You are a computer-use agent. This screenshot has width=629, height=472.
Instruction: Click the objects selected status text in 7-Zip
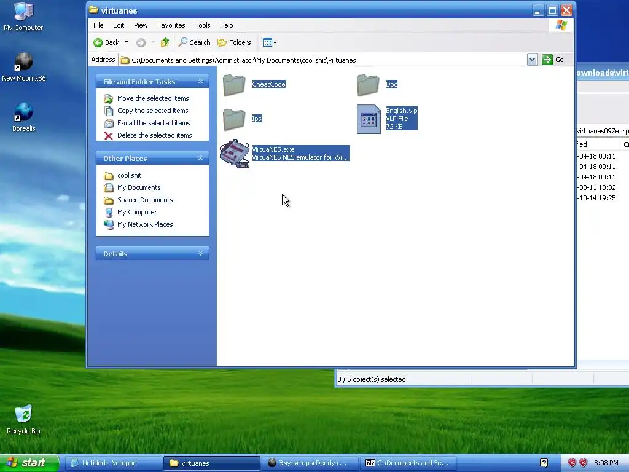(372, 379)
